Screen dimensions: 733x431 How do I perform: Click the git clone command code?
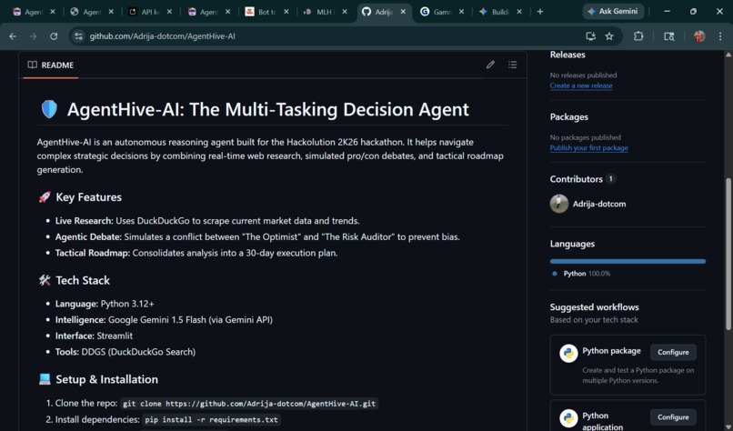click(248, 404)
